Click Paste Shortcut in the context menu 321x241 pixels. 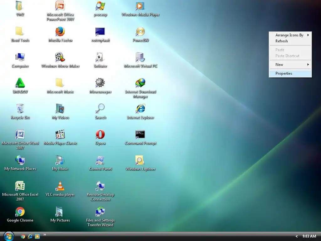coord(290,56)
